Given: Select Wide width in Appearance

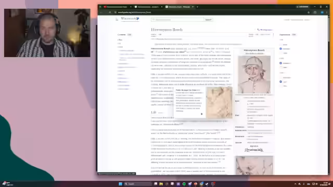Looking at the screenshot, I should [281, 68].
